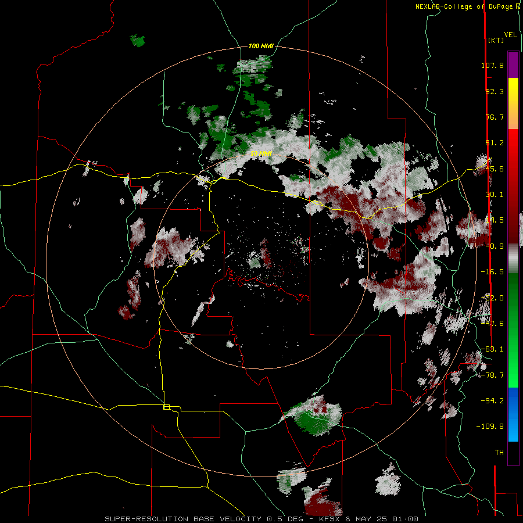Click the 61.2 scale value

[495, 143]
